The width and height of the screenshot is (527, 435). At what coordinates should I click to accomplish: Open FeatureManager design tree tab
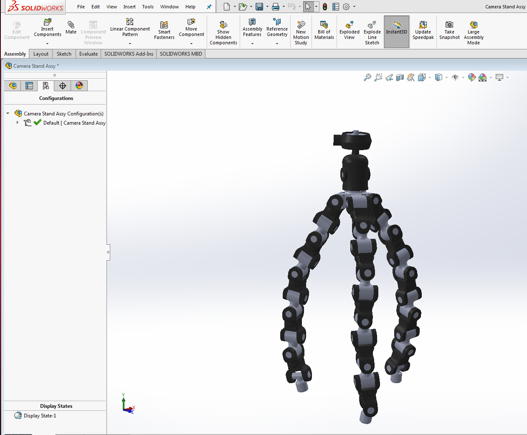(x=13, y=86)
